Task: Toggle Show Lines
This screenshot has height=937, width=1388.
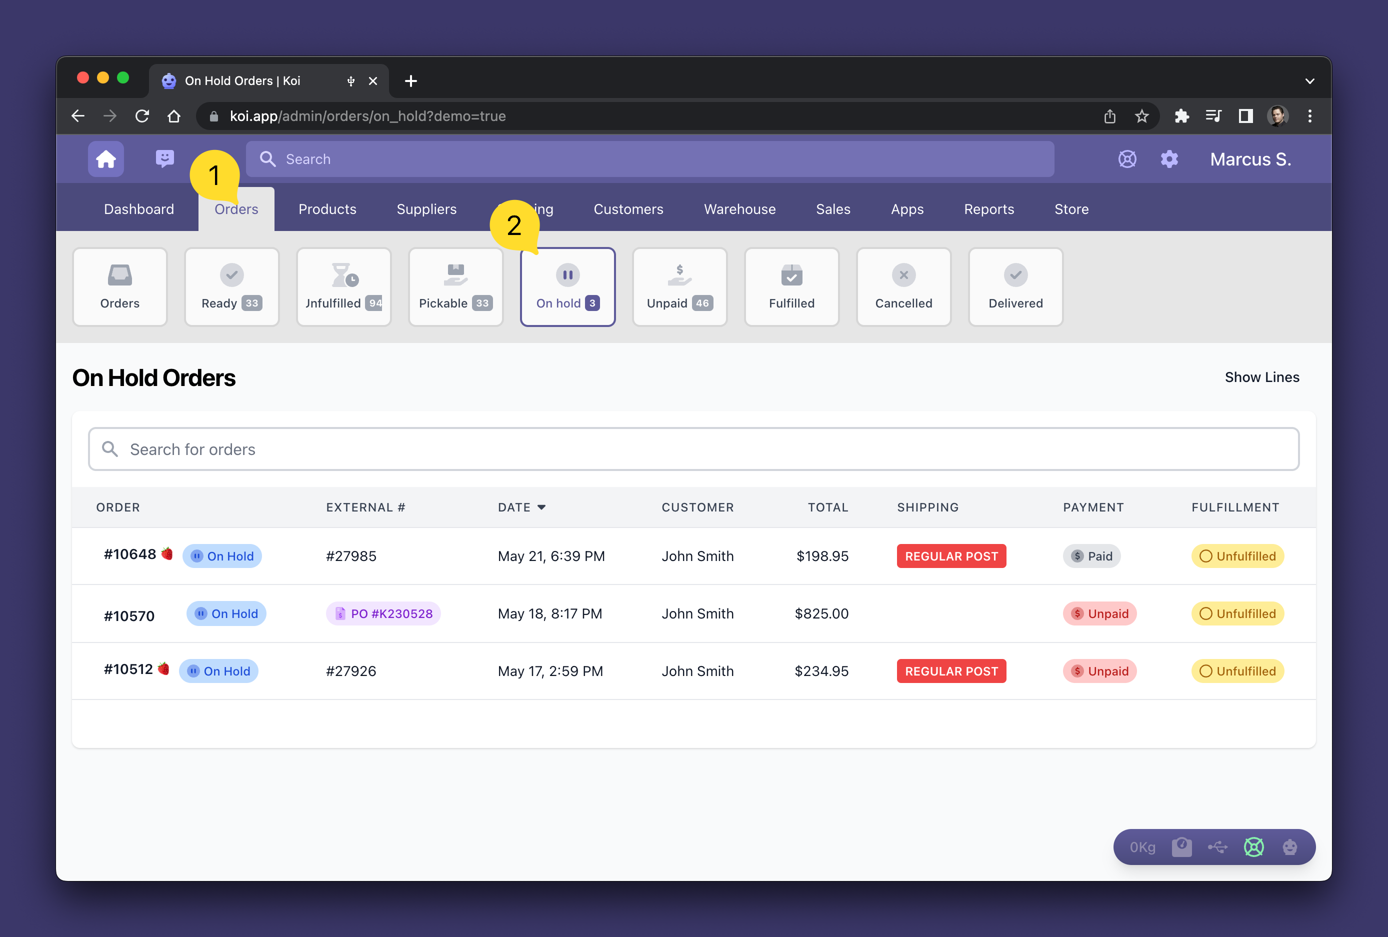Action: (x=1261, y=377)
